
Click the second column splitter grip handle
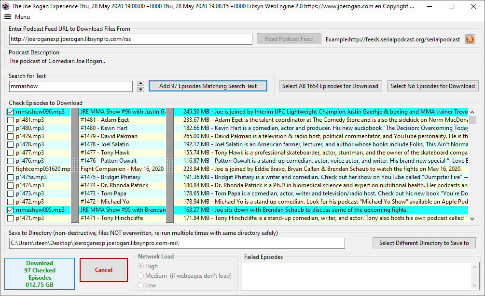169,165
